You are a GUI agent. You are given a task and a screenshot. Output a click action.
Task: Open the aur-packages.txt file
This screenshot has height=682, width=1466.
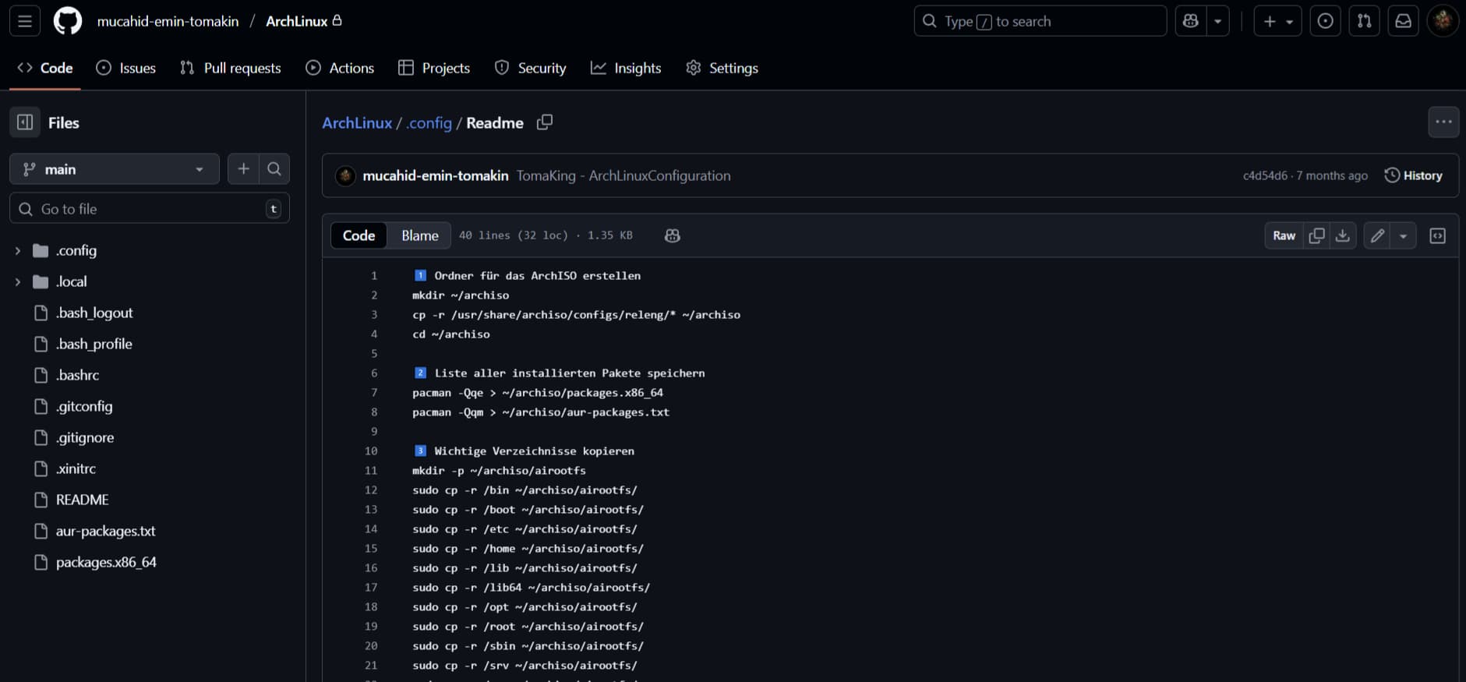coord(106,531)
